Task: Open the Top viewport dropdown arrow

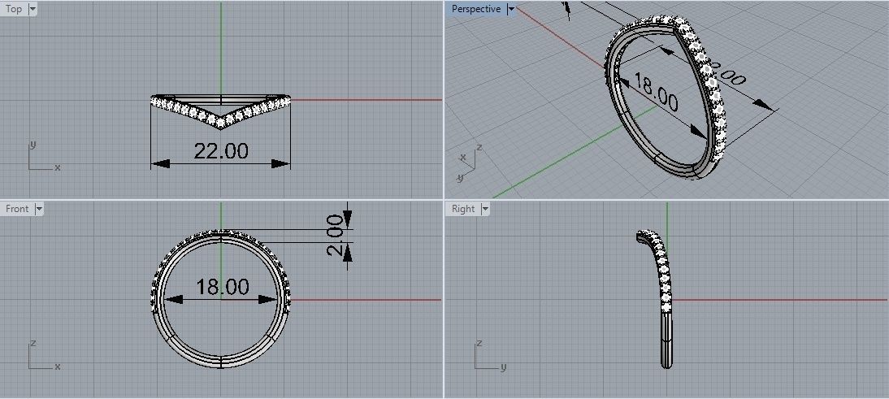Action: pyautogui.click(x=33, y=9)
